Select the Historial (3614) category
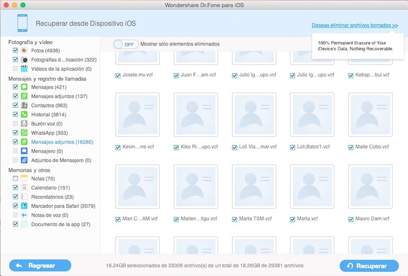Screen dimensions: 408x276 (x=49, y=114)
